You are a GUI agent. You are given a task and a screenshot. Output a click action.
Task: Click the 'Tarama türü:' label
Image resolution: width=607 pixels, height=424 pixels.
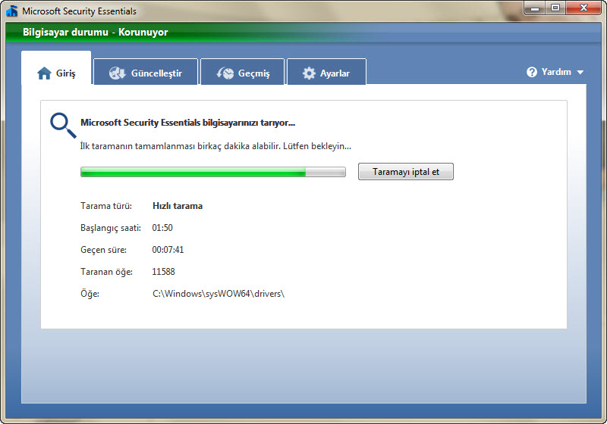point(106,206)
